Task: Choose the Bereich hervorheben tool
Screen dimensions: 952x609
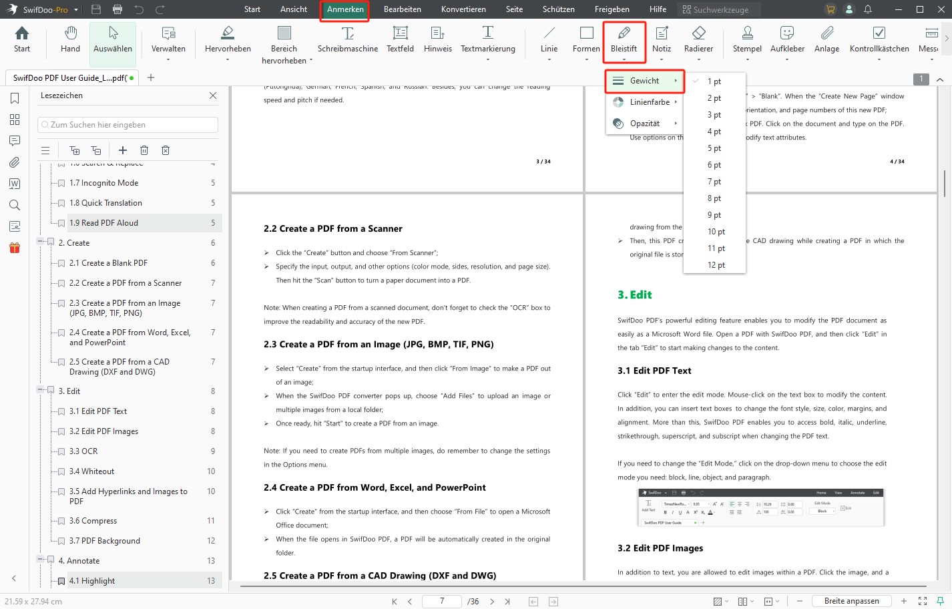Action: click(x=284, y=45)
